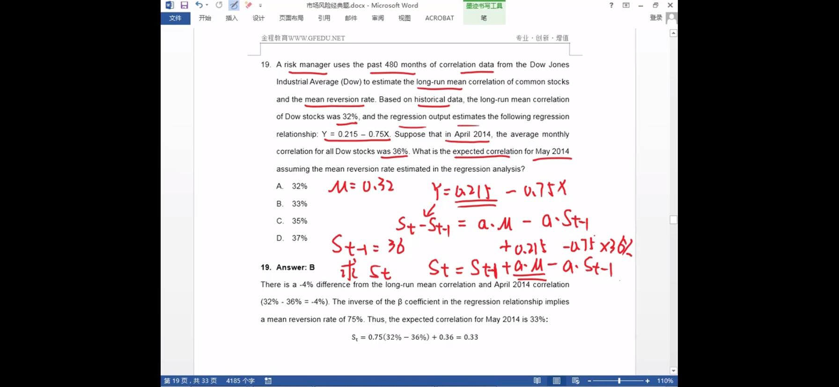Click the text 'C. 35%' answer option
The height and width of the screenshot is (387, 839).
pyautogui.click(x=292, y=221)
